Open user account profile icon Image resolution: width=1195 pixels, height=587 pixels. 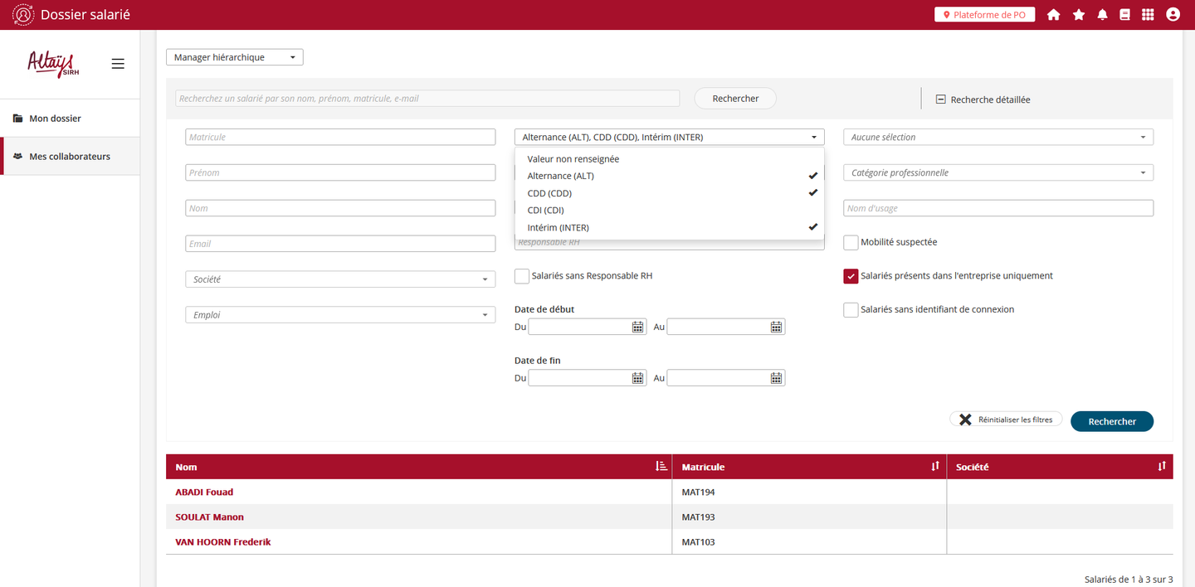pyautogui.click(x=1173, y=15)
